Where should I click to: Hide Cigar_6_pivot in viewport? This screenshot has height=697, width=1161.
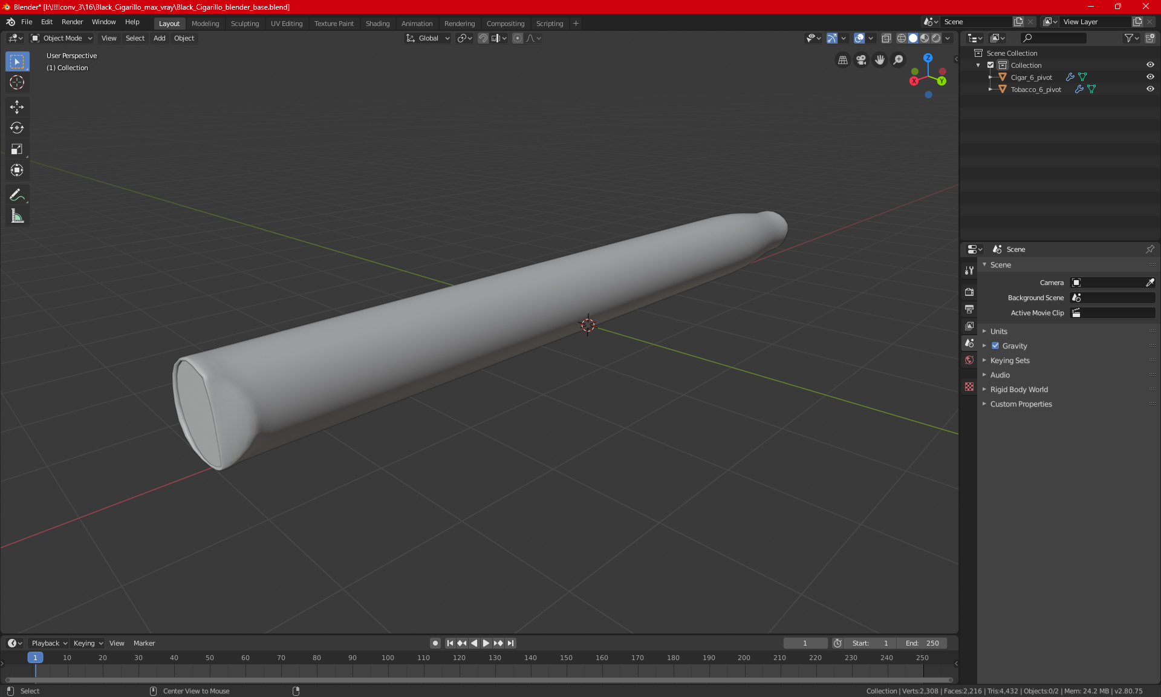(x=1150, y=77)
